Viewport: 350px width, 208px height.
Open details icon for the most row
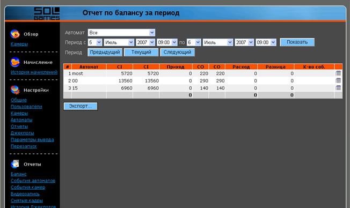coord(338,73)
